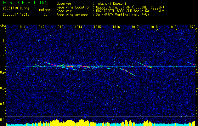Click the Ogaki, Gifu, JAPAN location text
This screenshot has height=126, width=198.
(x=130, y=7)
